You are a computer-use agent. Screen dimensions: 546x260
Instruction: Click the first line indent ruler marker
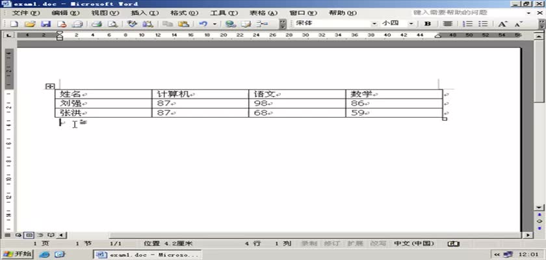coord(60,32)
